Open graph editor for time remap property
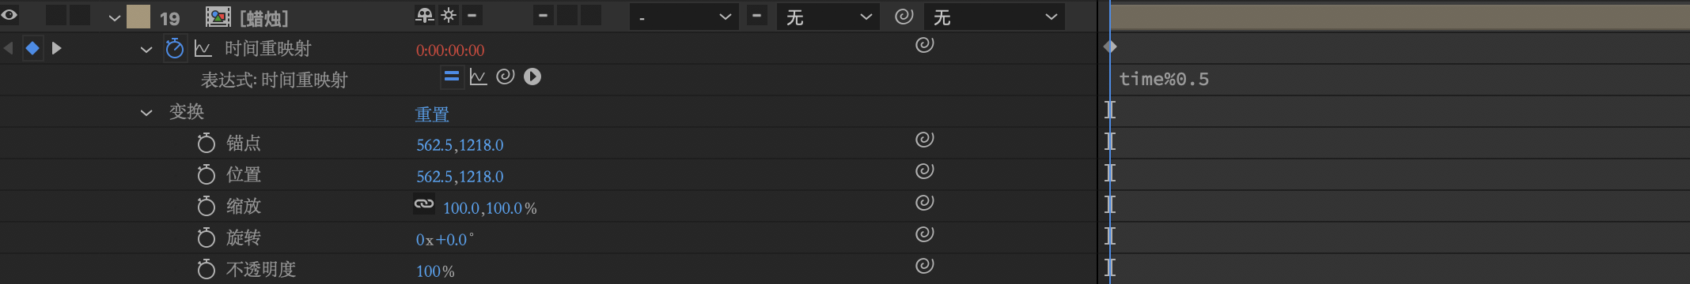 pos(203,49)
